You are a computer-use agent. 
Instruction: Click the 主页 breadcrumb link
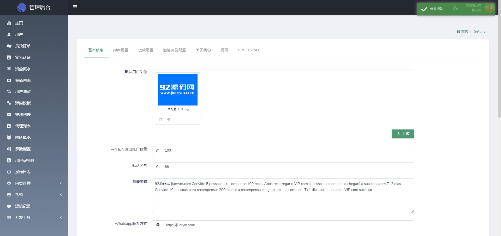tap(463, 31)
